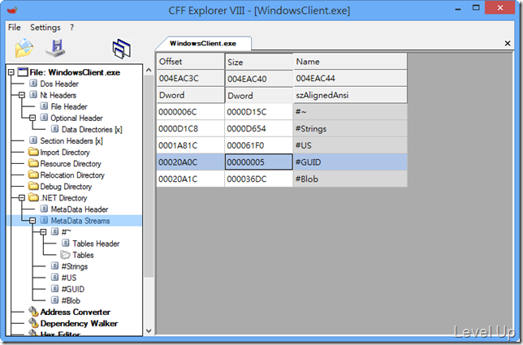Select #Strings in the tree
The width and height of the screenshot is (523, 345).
click(x=75, y=266)
